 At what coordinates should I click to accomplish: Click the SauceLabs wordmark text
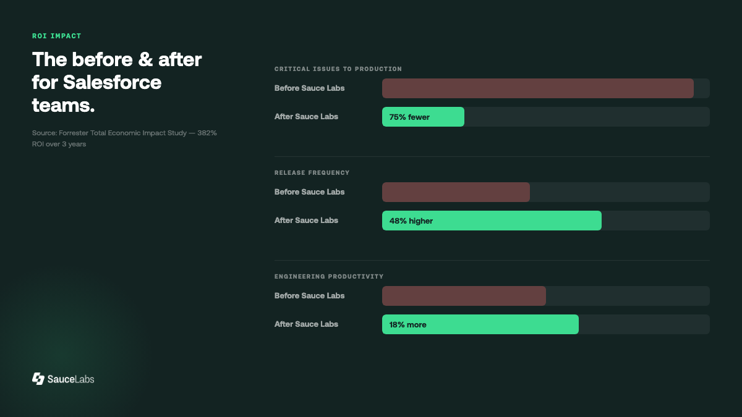[x=71, y=379]
